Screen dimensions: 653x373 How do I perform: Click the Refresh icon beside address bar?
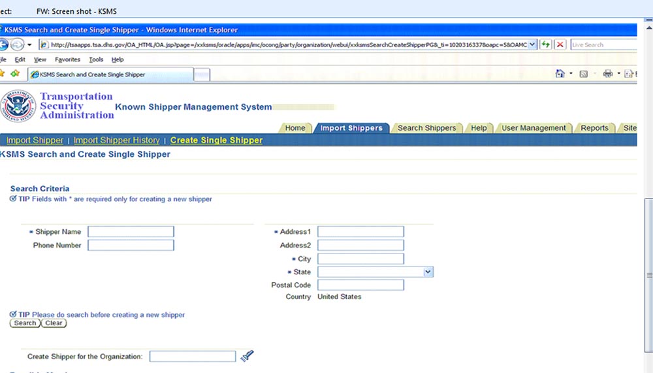pos(545,44)
